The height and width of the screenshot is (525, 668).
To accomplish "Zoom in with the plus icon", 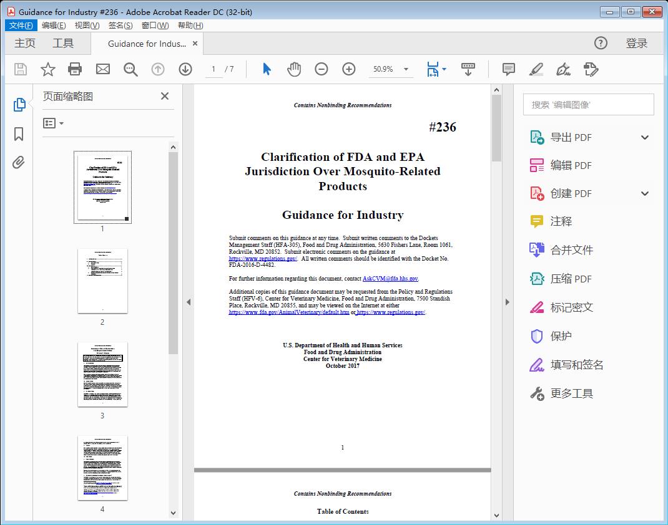I will coord(348,69).
